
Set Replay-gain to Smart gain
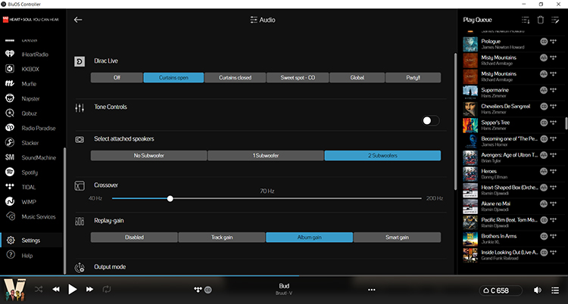point(397,237)
